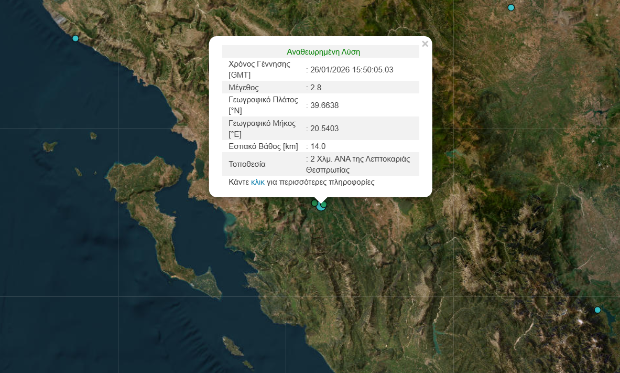This screenshot has width=620, height=373.
Task: Click the Εστιακό Βάθος [km] label
Action: 263,146
